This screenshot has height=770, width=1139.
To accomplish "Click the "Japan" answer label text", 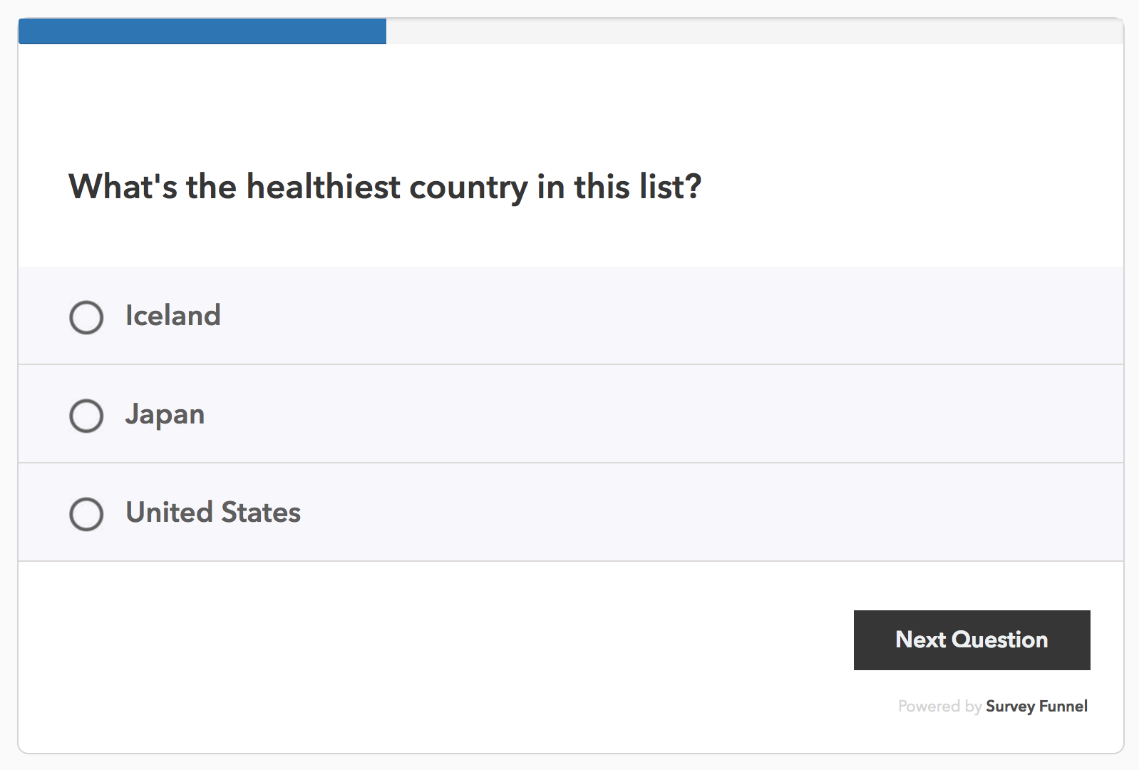I will (165, 414).
